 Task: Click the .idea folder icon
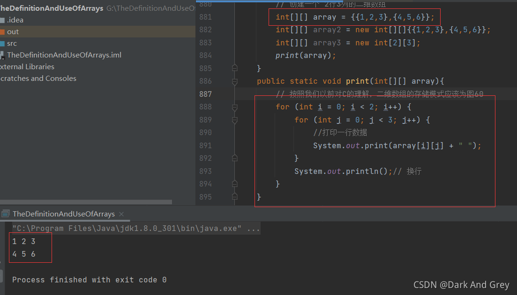tap(2, 20)
